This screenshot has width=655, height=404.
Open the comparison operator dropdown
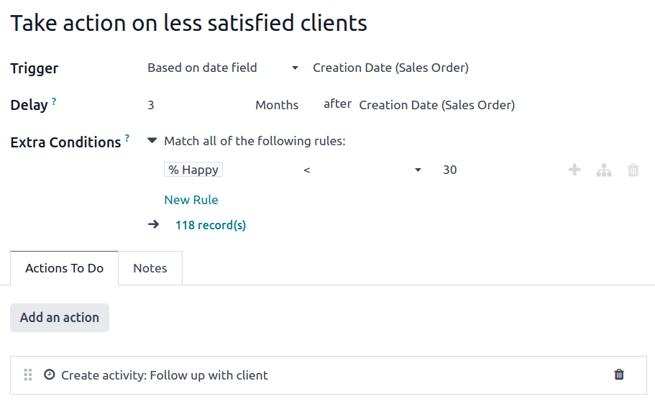(362, 170)
